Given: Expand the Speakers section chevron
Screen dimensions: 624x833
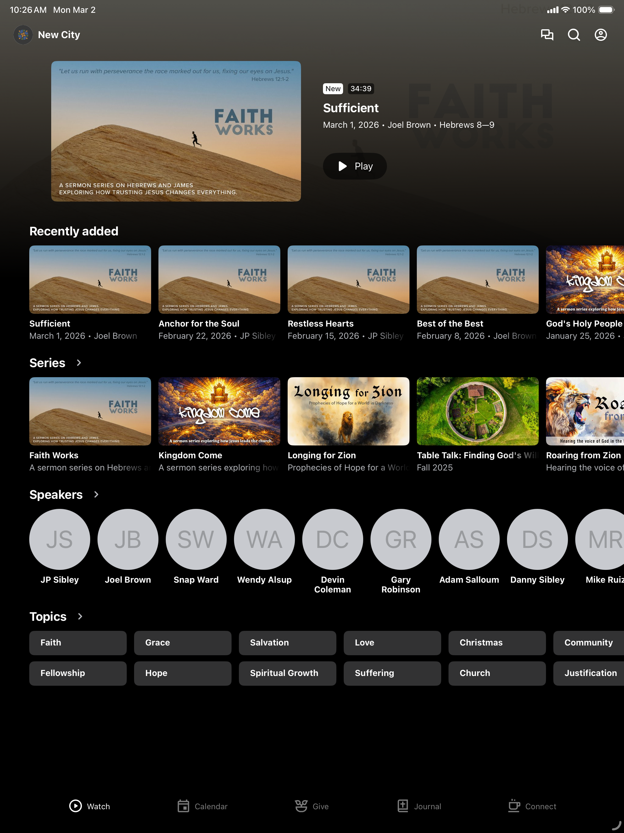Looking at the screenshot, I should [x=96, y=495].
